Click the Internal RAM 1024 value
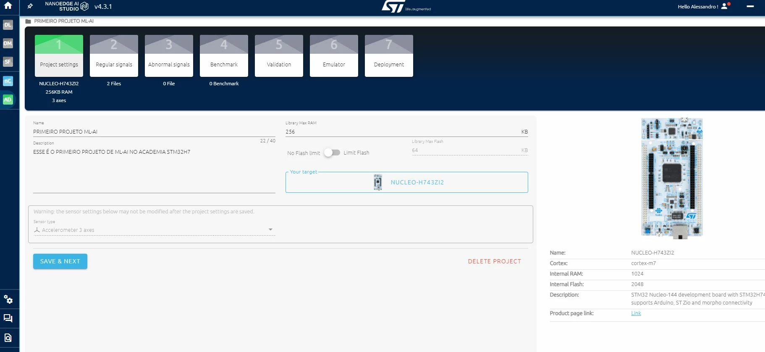Image resolution: width=765 pixels, height=352 pixels. 637,274
